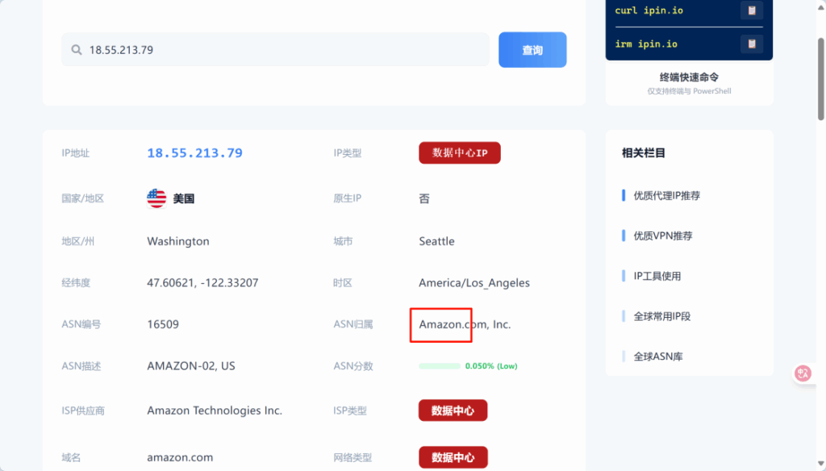The height and width of the screenshot is (471, 826).
Task: Click the magnifier icon in the search box
Action: 75,49
